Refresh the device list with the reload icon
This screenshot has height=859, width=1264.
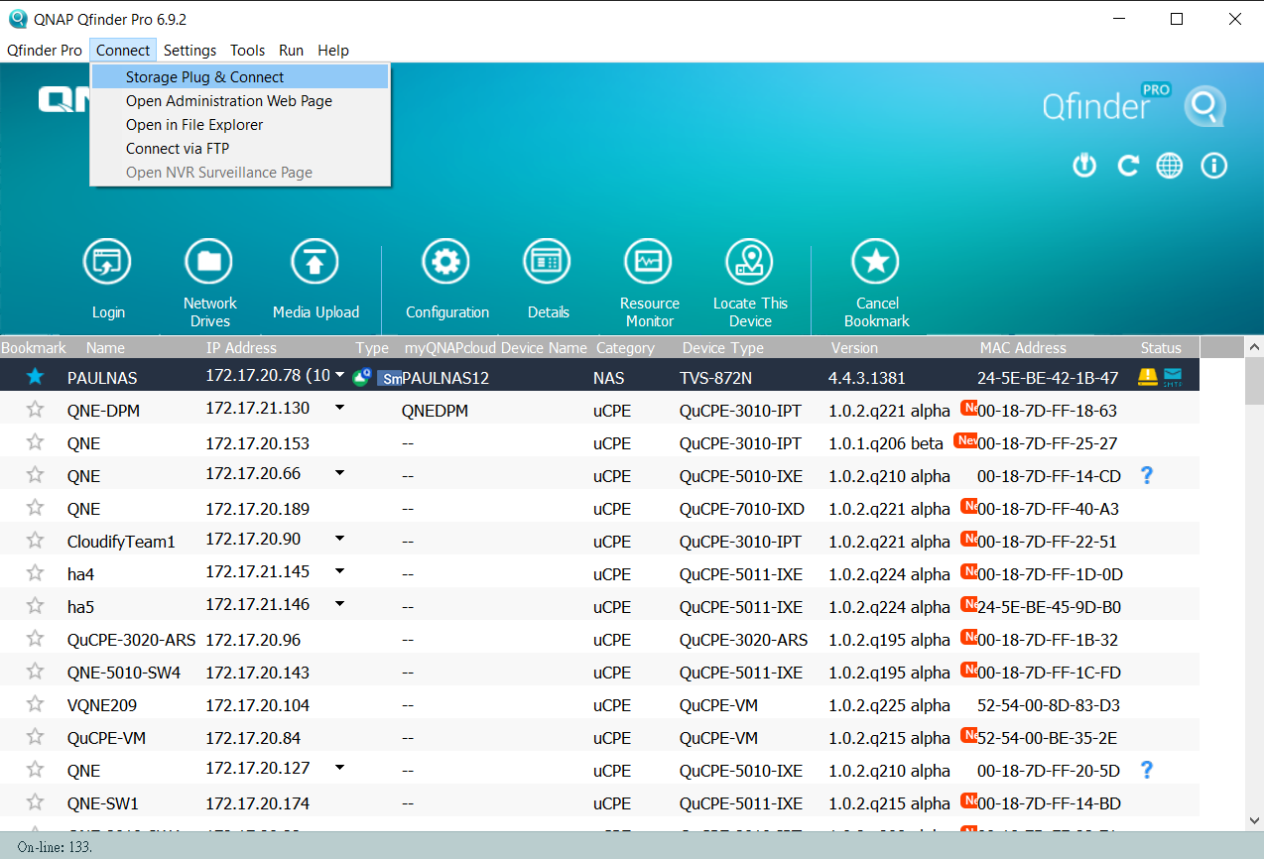coord(1128,166)
